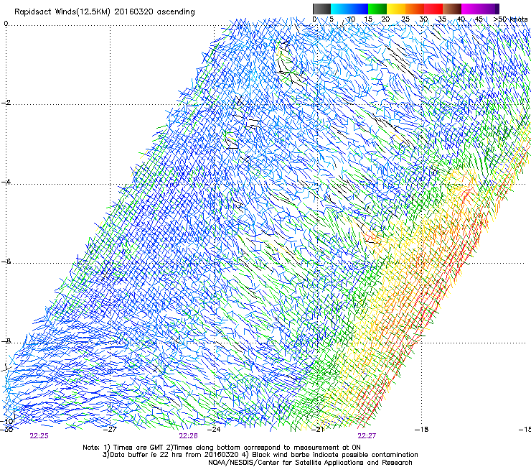Click the "15" label under the color bar
Image resolution: width=531 pixels, height=467 pixels.
(x=368, y=19)
